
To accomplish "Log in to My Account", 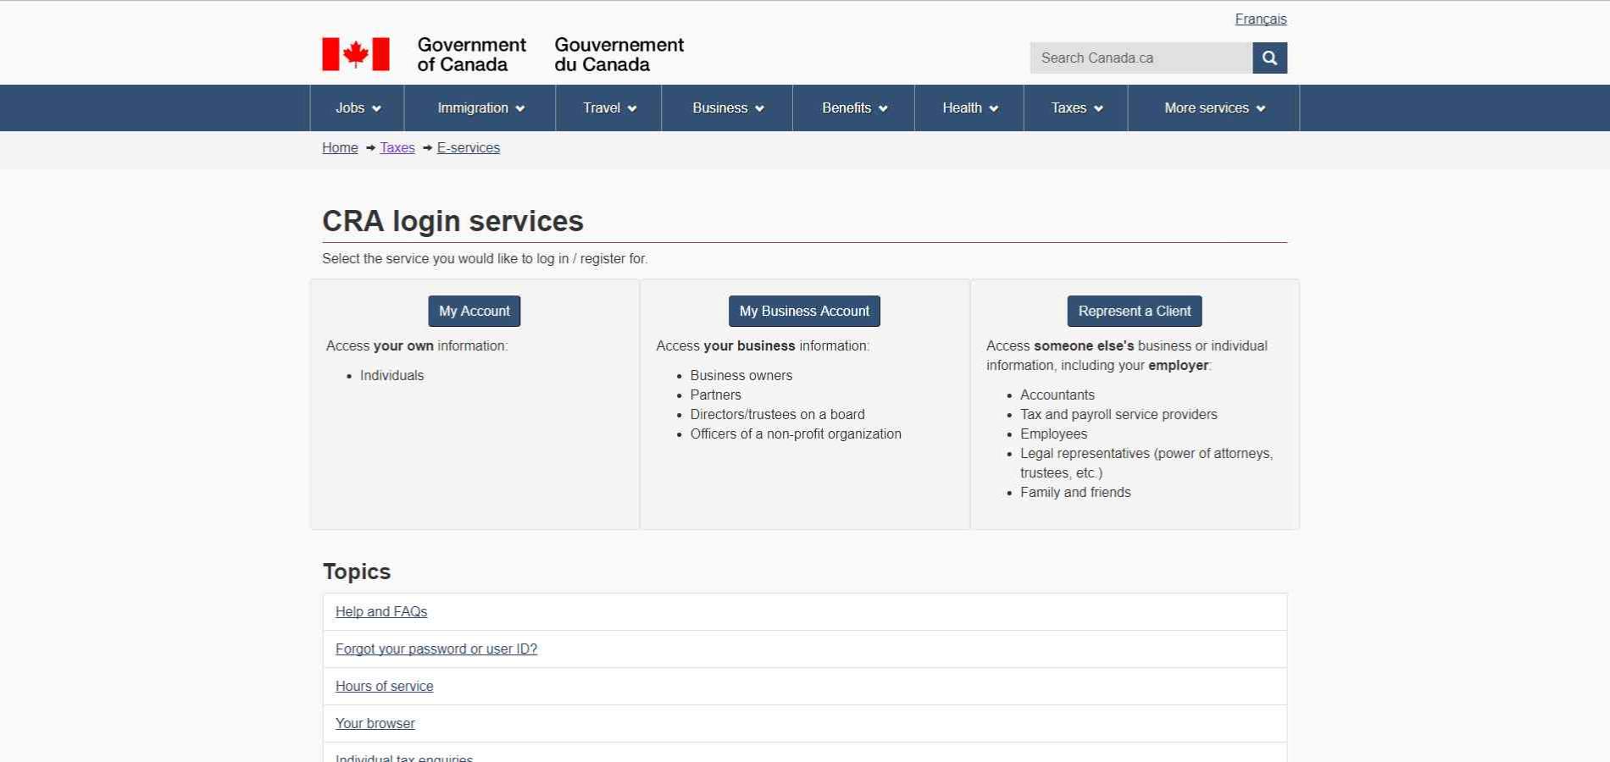I will [x=475, y=311].
